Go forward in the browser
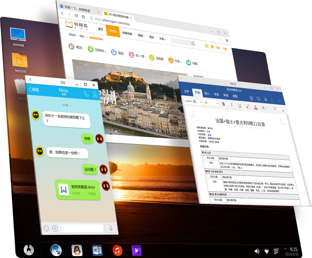Image resolution: width=312 pixels, height=258 pixels. pyautogui.click(x=69, y=14)
